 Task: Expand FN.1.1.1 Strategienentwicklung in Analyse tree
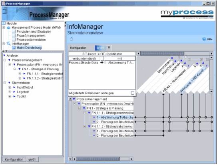[20, 74]
